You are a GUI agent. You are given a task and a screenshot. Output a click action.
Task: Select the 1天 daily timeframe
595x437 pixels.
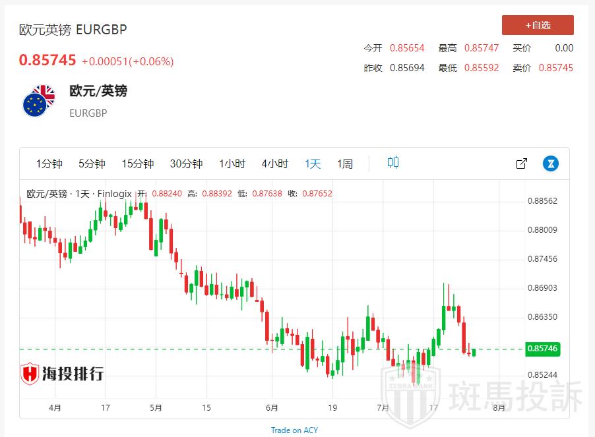(313, 163)
